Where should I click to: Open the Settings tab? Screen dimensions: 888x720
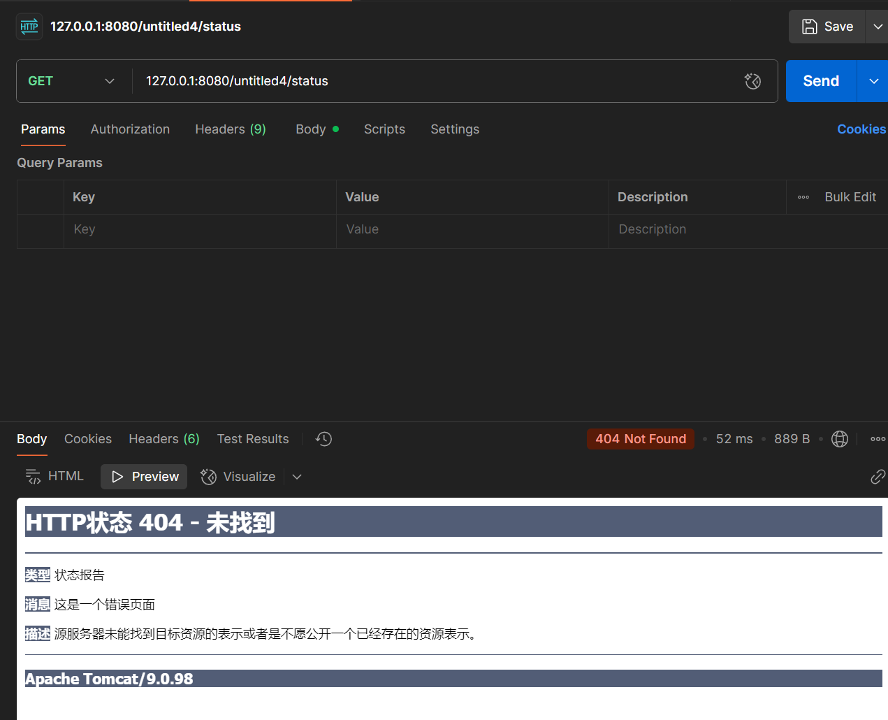pyautogui.click(x=455, y=129)
